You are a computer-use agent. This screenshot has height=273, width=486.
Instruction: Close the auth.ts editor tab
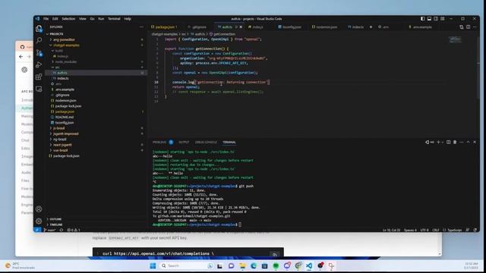241,27
